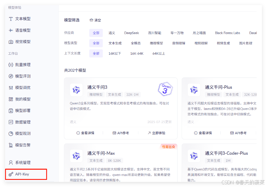Go to 批量推理 page

coord(23,65)
